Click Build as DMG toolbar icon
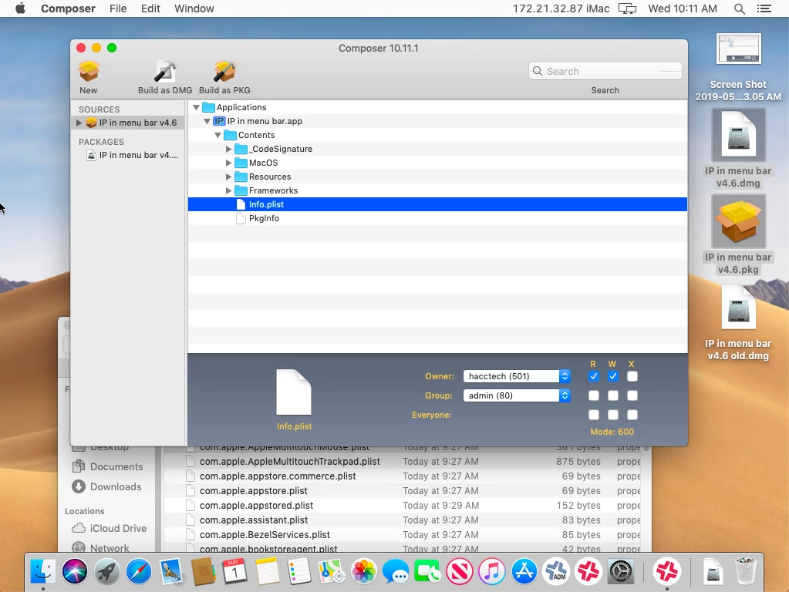Screen dimensions: 789x592 165,71
